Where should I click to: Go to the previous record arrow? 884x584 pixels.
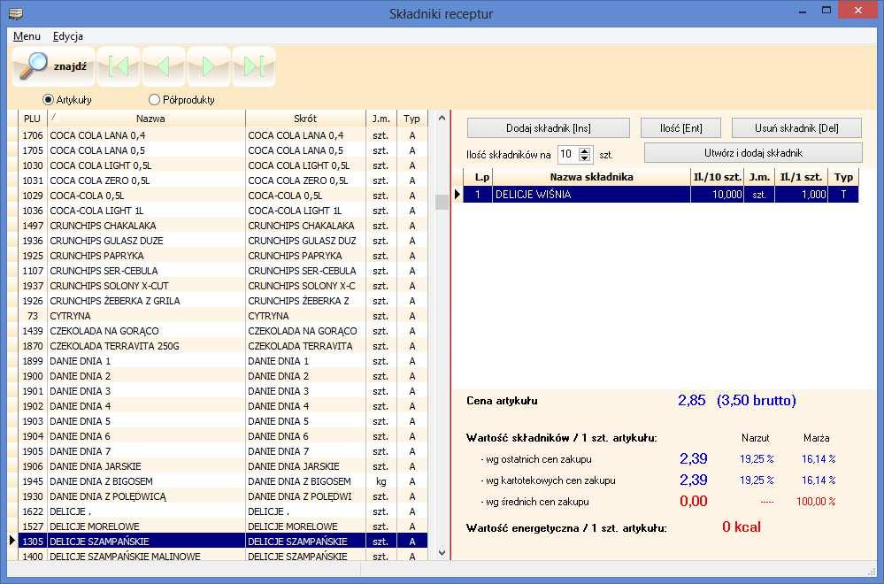(164, 66)
